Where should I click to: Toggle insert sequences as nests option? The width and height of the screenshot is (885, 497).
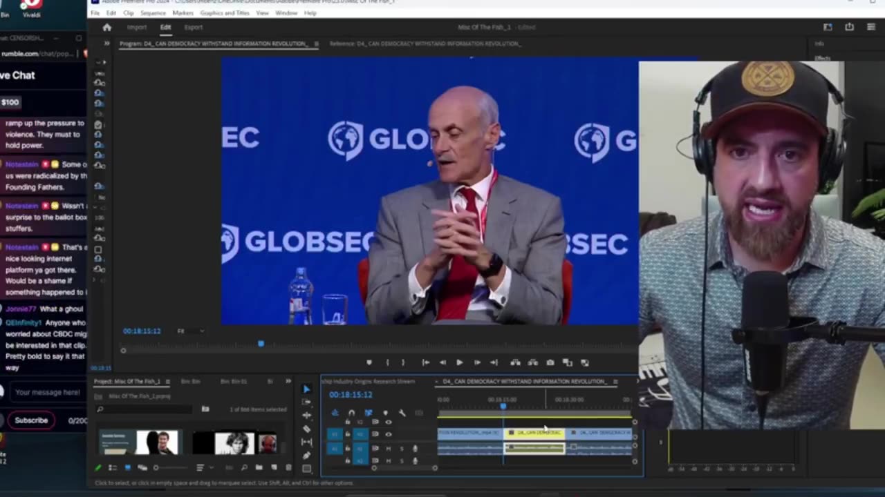335,413
